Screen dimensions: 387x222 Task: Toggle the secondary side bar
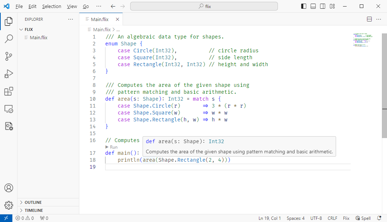click(323, 7)
